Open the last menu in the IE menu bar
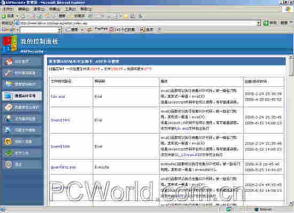Image resolution: width=294 pixels, height=213 pixels. (x=86, y=9)
